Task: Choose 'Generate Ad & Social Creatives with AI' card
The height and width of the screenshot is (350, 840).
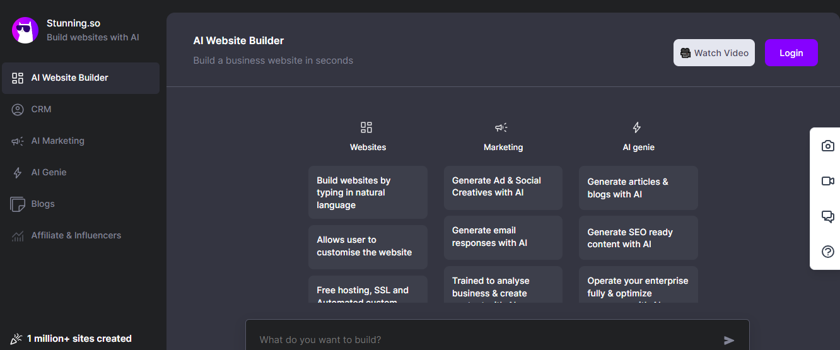Action: 503,187
